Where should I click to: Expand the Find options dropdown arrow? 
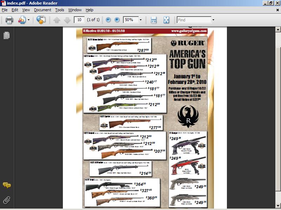[213, 20]
